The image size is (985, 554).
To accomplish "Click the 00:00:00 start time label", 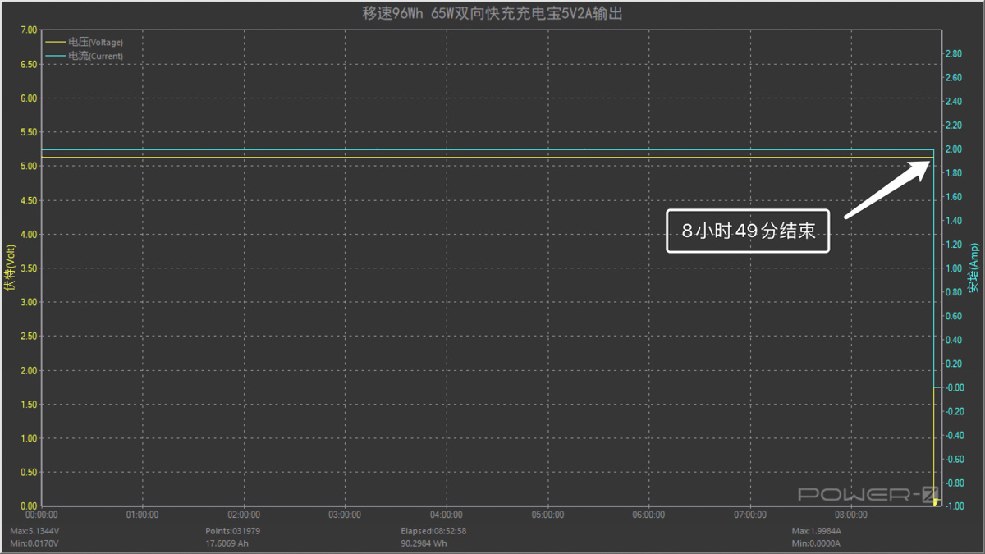I will pyautogui.click(x=42, y=515).
